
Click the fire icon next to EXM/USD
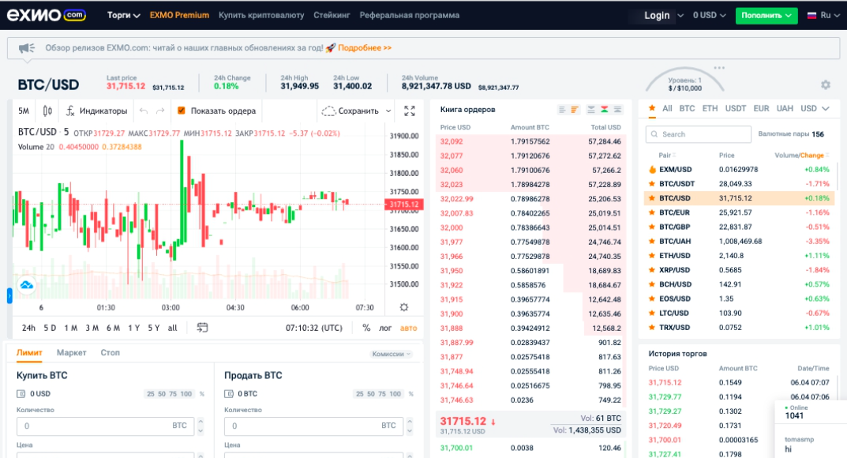652,170
